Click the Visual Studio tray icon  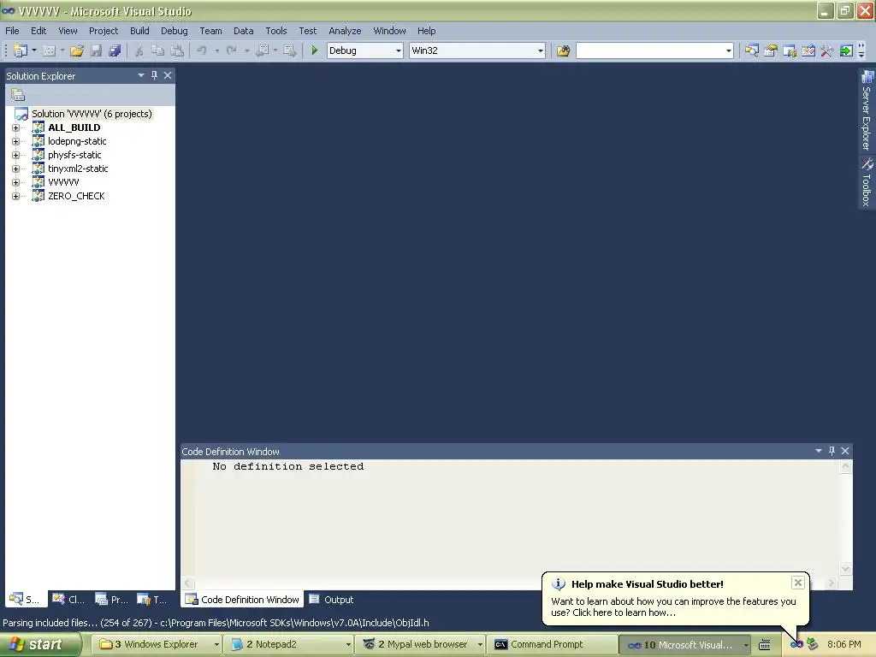[x=796, y=645]
